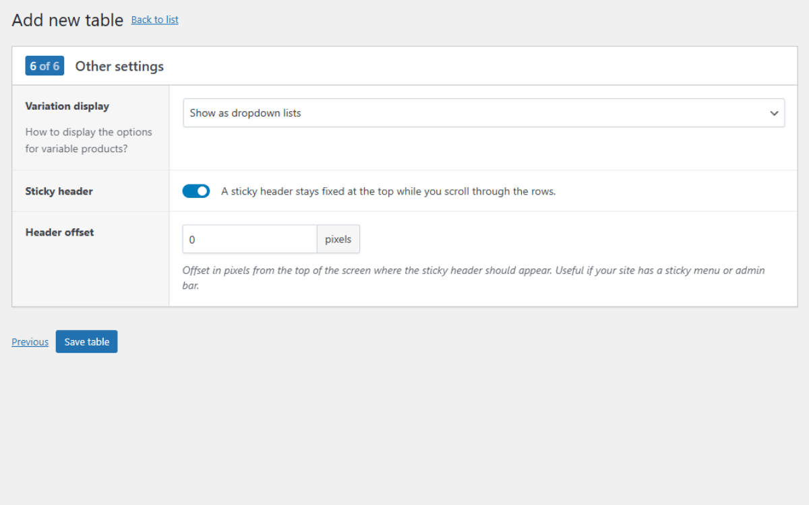Click the 0 value in Header offset

(x=192, y=240)
